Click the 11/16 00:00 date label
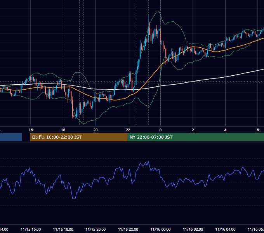The height and width of the screenshot is (233, 264). click(x=160, y=230)
